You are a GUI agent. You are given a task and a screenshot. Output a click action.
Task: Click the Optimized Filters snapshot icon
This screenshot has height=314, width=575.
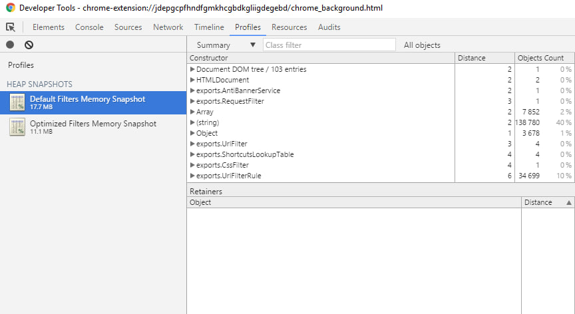point(17,127)
